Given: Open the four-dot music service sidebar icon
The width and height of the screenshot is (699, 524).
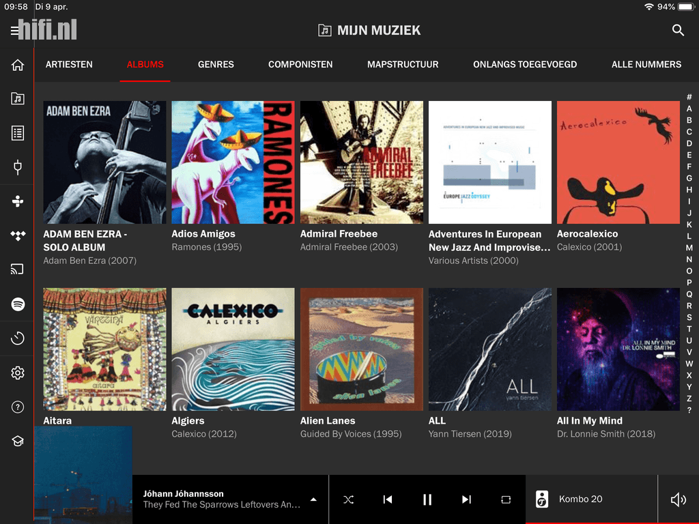Looking at the screenshot, I should 17,201.
